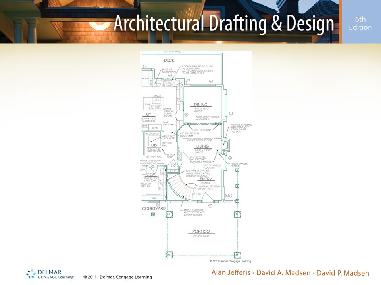This screenshot has height=285, width=381.
Task: Click the "6th Edition" label
Action: 360,23
